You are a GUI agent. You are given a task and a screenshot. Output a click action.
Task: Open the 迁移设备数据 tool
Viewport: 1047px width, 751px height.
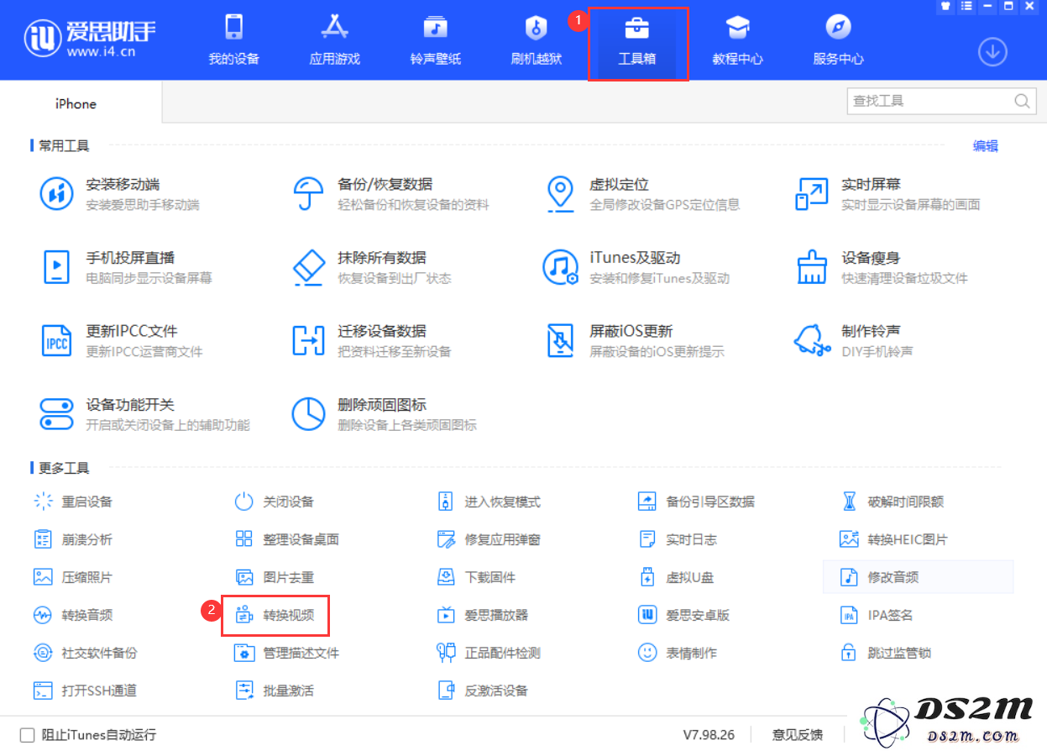click(x=371, y=340)
